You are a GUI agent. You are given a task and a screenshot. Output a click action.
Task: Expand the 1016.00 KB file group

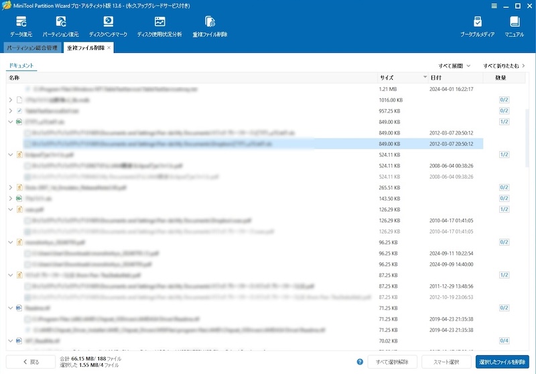(x=10, y=100)
